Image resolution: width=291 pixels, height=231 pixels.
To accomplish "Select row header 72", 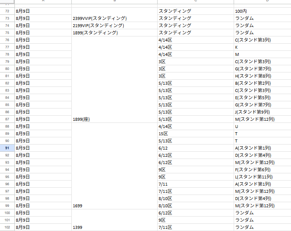I will pos(7,11).
